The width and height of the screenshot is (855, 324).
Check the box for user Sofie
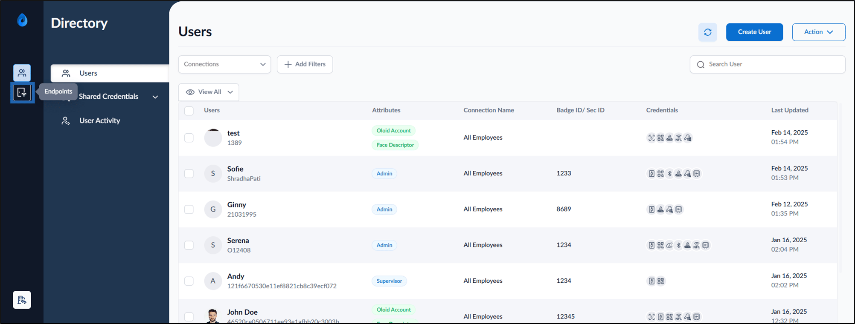[x=189, y=173]
